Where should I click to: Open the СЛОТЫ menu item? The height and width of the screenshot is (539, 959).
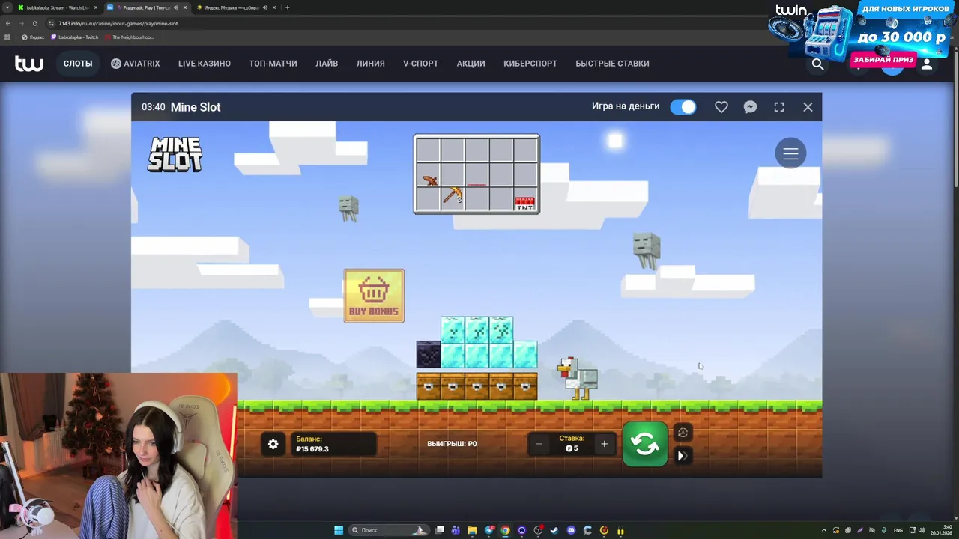[x=78, y=64]
